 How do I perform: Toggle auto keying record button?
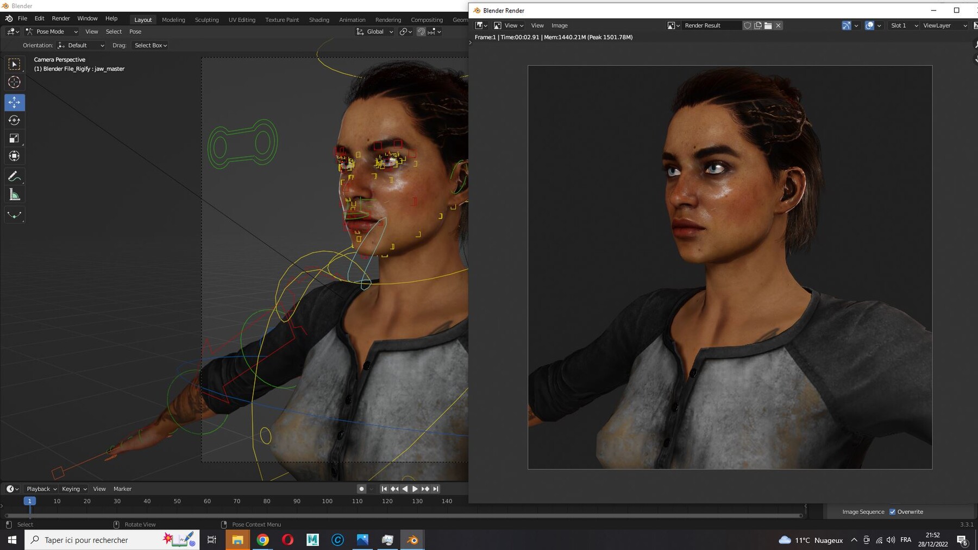[361, 489]
